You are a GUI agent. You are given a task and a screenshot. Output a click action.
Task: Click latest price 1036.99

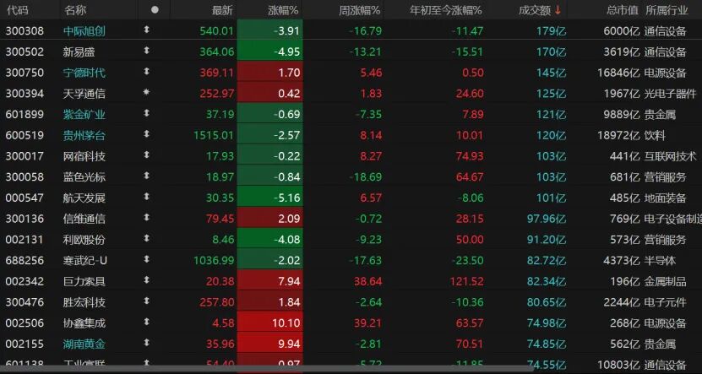(214, 260)
